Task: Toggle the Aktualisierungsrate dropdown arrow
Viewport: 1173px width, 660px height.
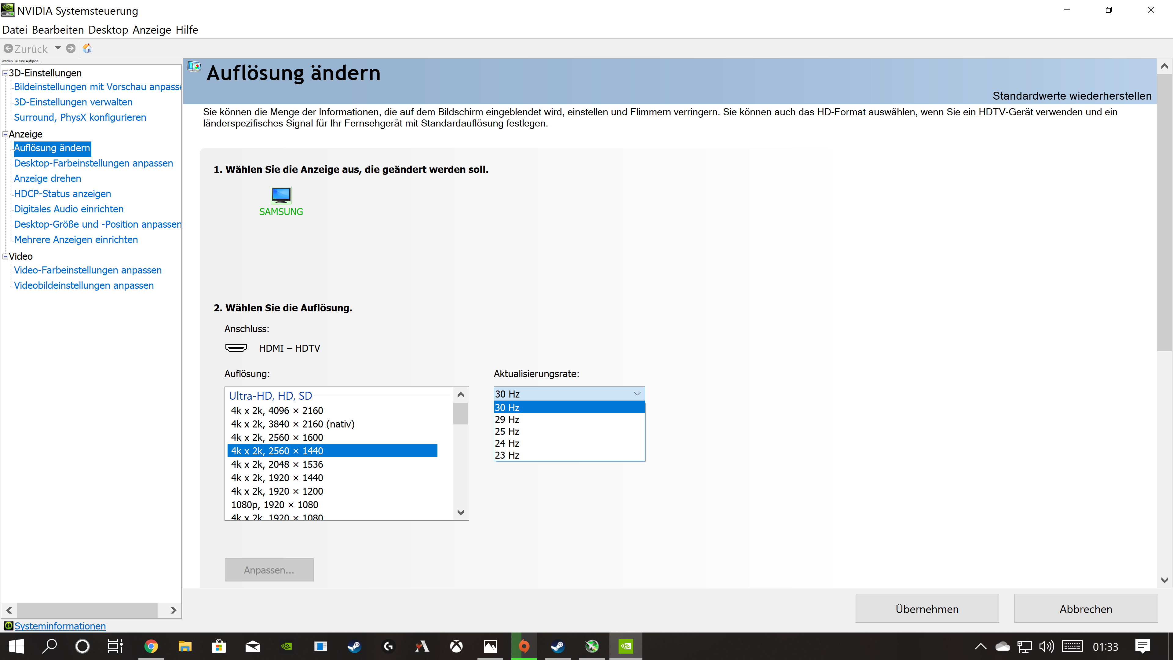Action: click(x=637, y=394)
